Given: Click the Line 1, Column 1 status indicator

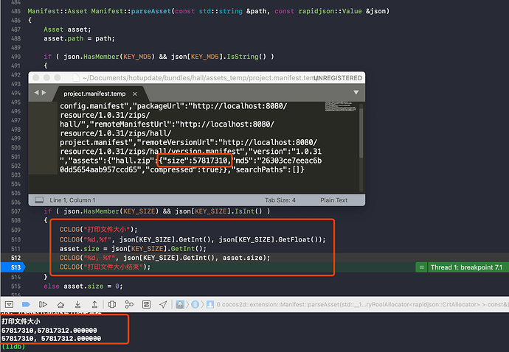Looking at the screenshot, I should click(x=72, y=200).
